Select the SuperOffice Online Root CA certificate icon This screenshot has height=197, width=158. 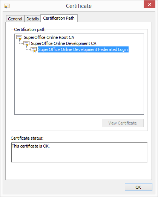pos(19,37)
